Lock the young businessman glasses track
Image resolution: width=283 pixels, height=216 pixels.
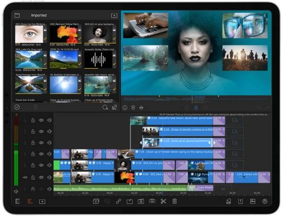pos(33,143)
